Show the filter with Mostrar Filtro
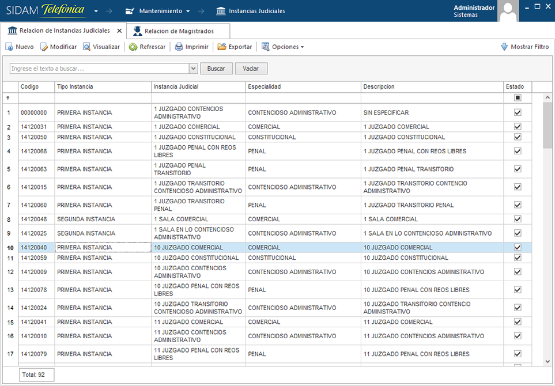Screen dimensions: 555x386 (x=524, y=47)
